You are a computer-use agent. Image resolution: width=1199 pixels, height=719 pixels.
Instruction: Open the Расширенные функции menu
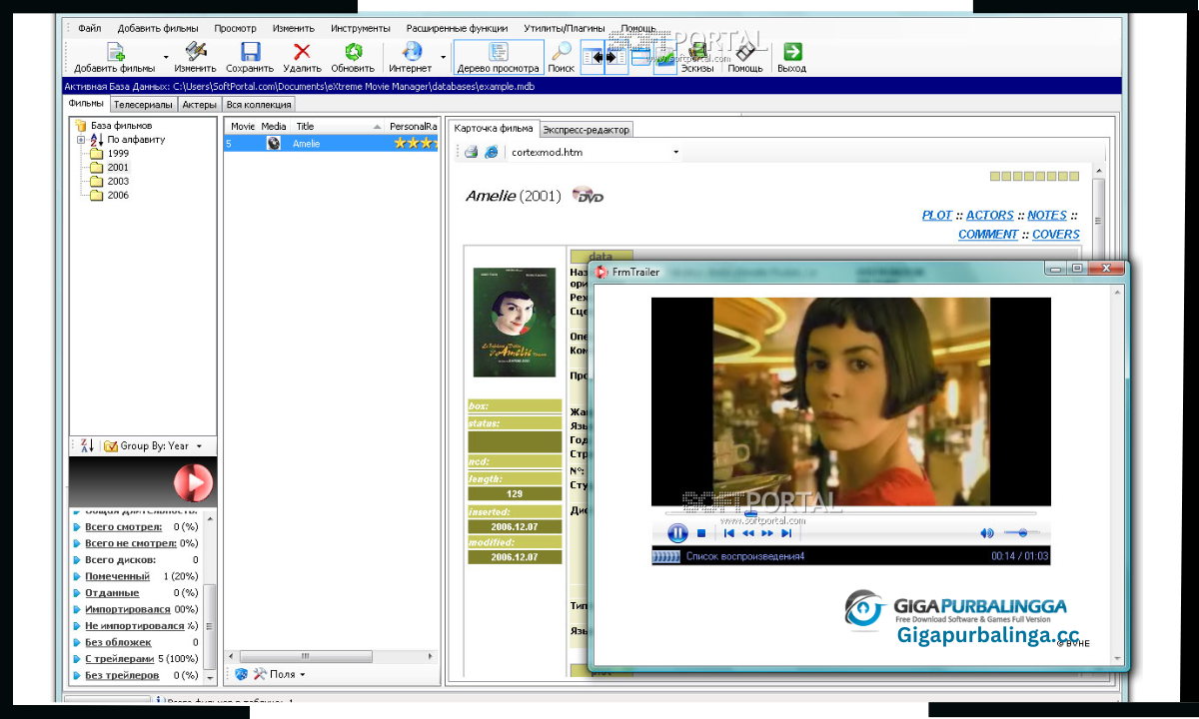point(458,28)
